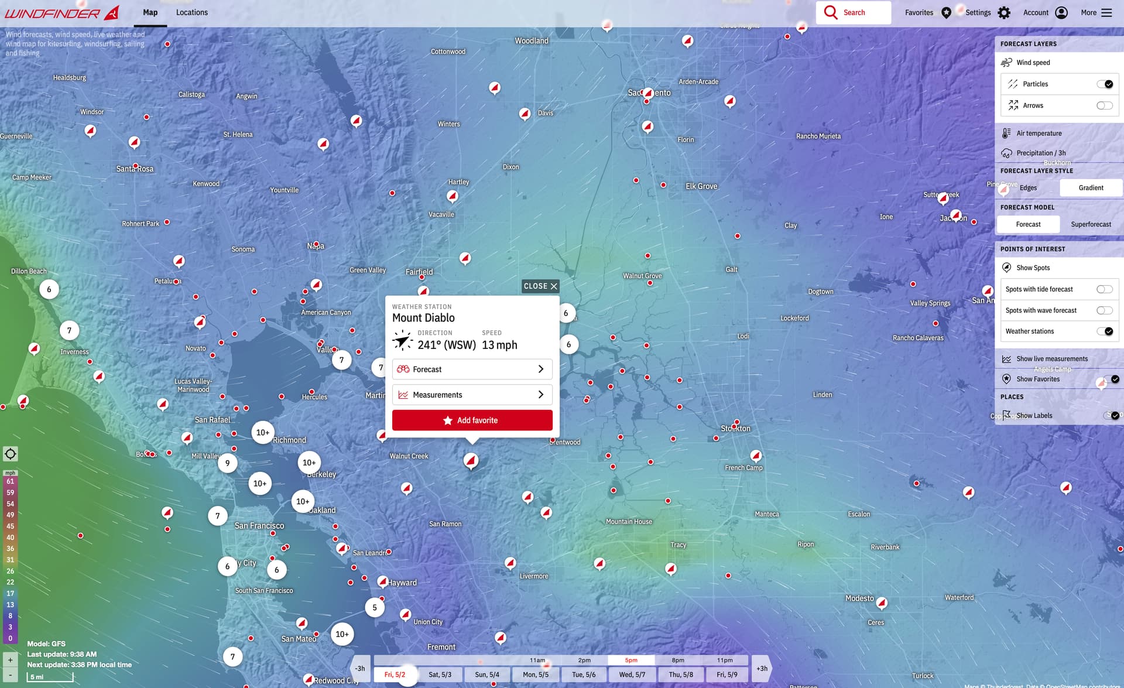Toggle Weather stations switch
Screen dimensions: 1124x688
tap(1105, 331)
